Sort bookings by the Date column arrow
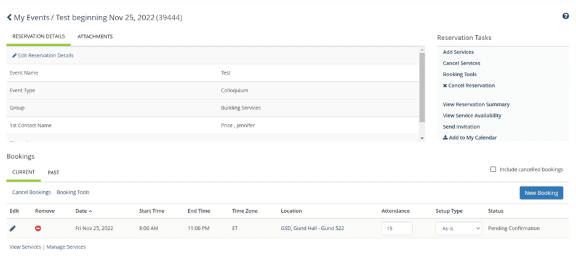Screen dimensions: 576x262 coord(91,211)
